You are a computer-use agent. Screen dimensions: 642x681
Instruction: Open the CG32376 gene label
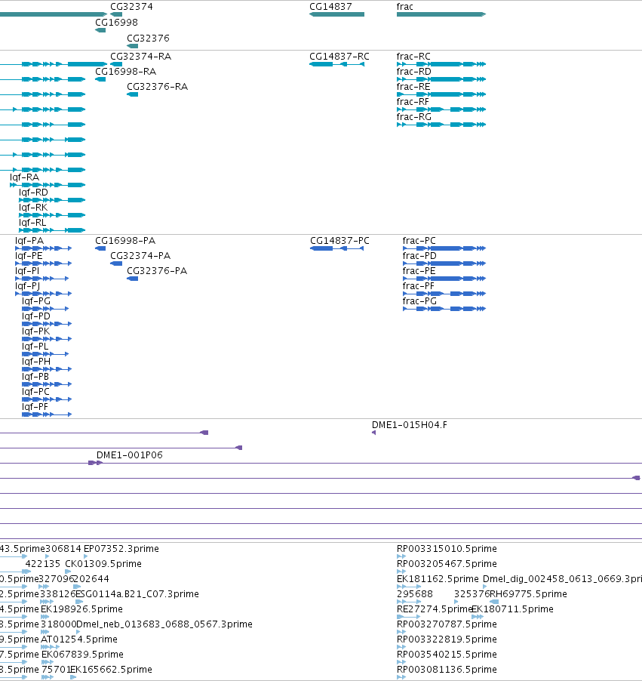(148, 39)
